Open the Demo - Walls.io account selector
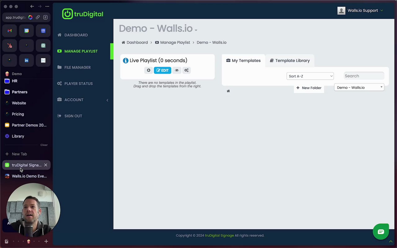397x248 pixels. [x=359, y=87]
